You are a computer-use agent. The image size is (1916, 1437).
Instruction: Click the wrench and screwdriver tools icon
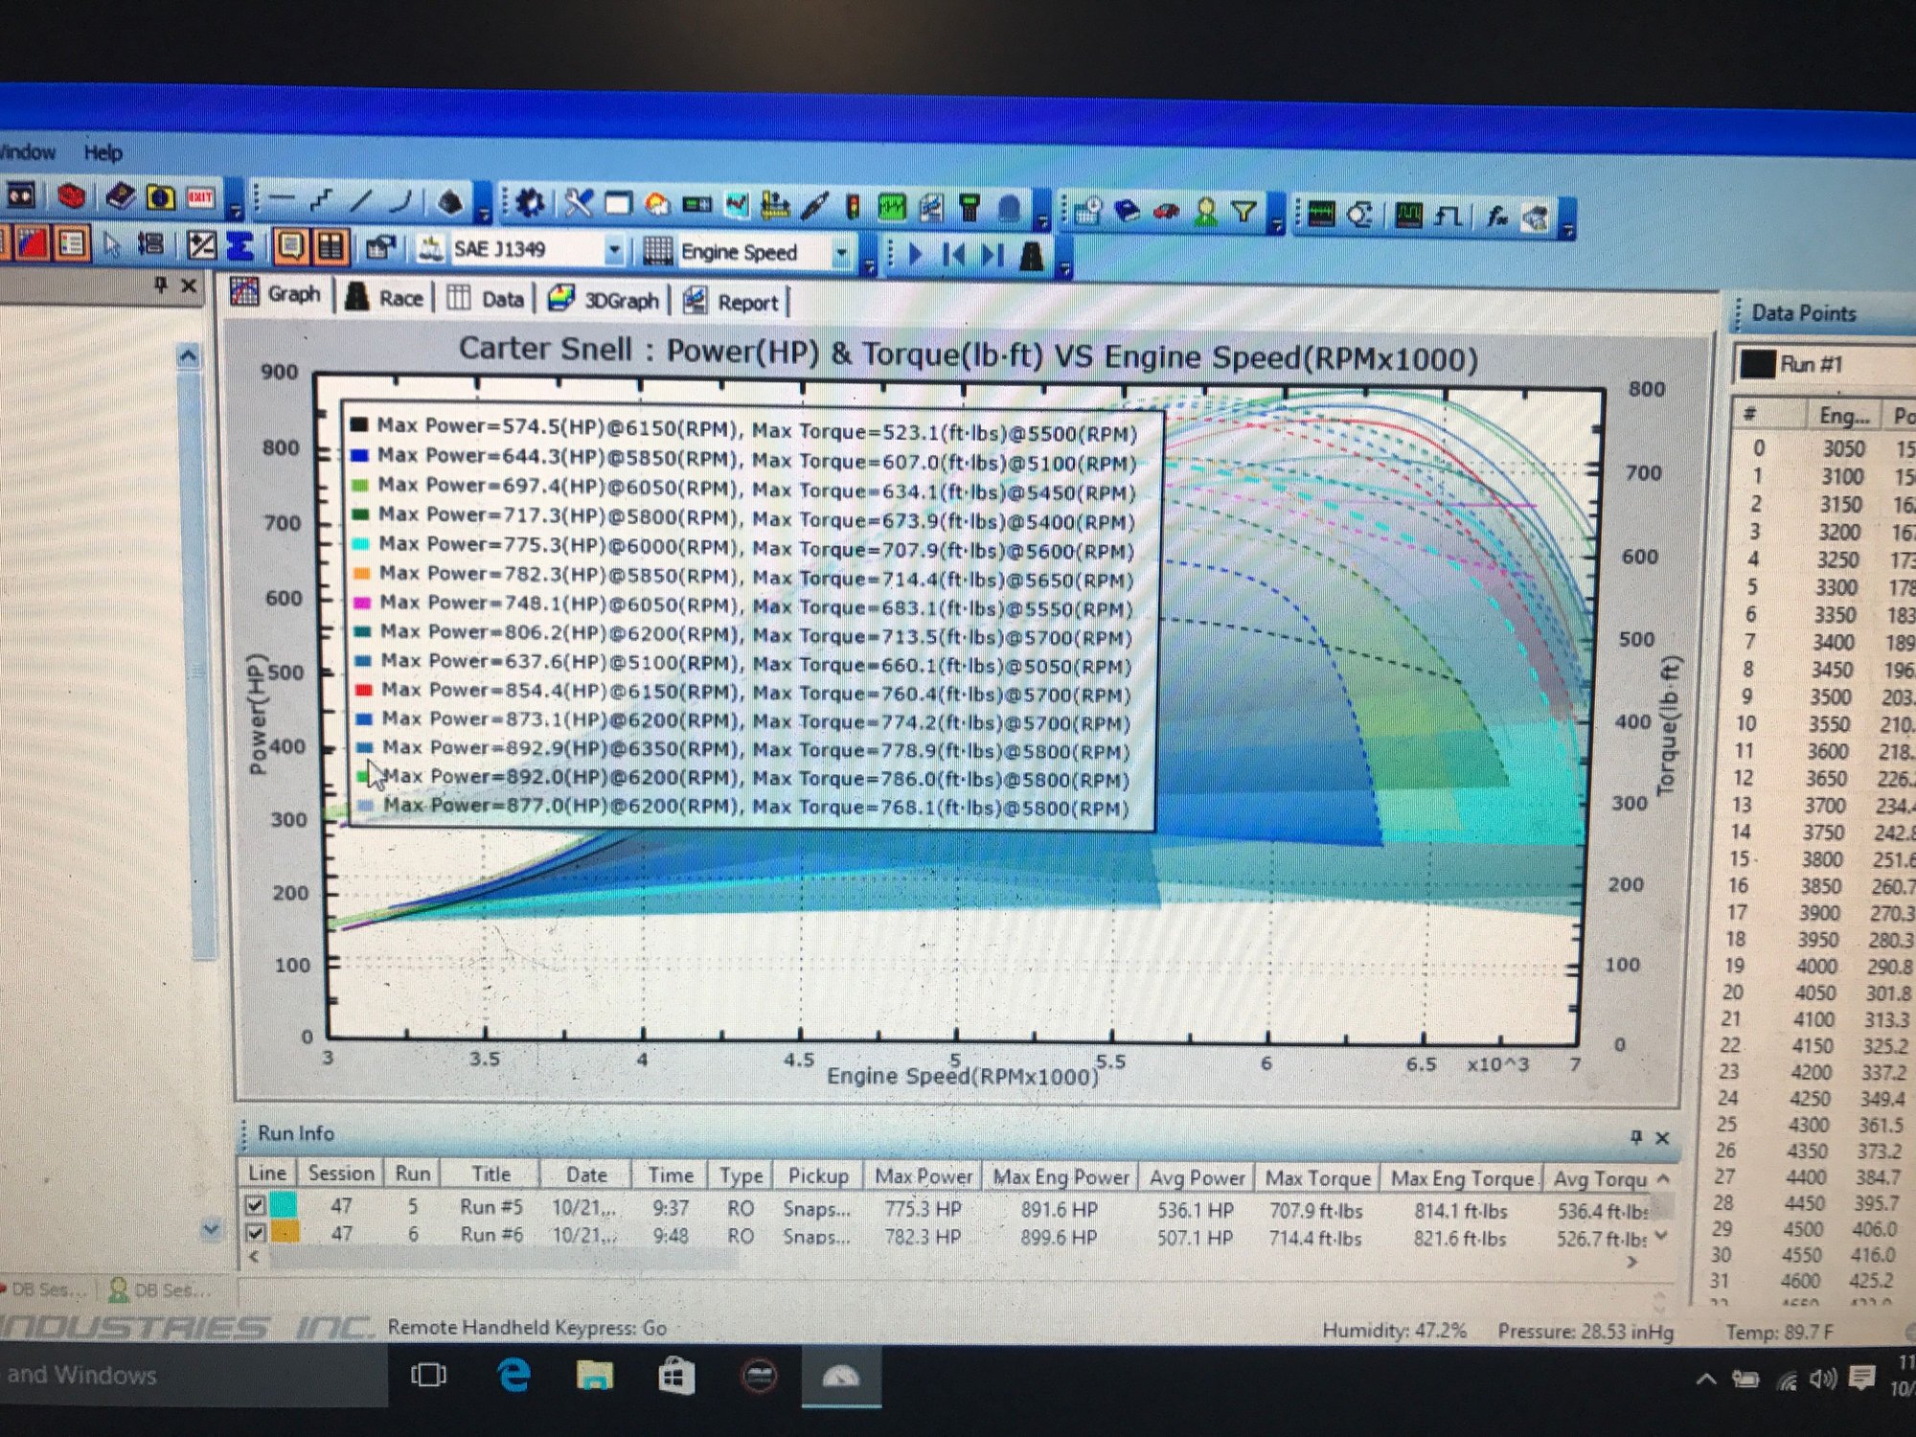coord(578,203)
